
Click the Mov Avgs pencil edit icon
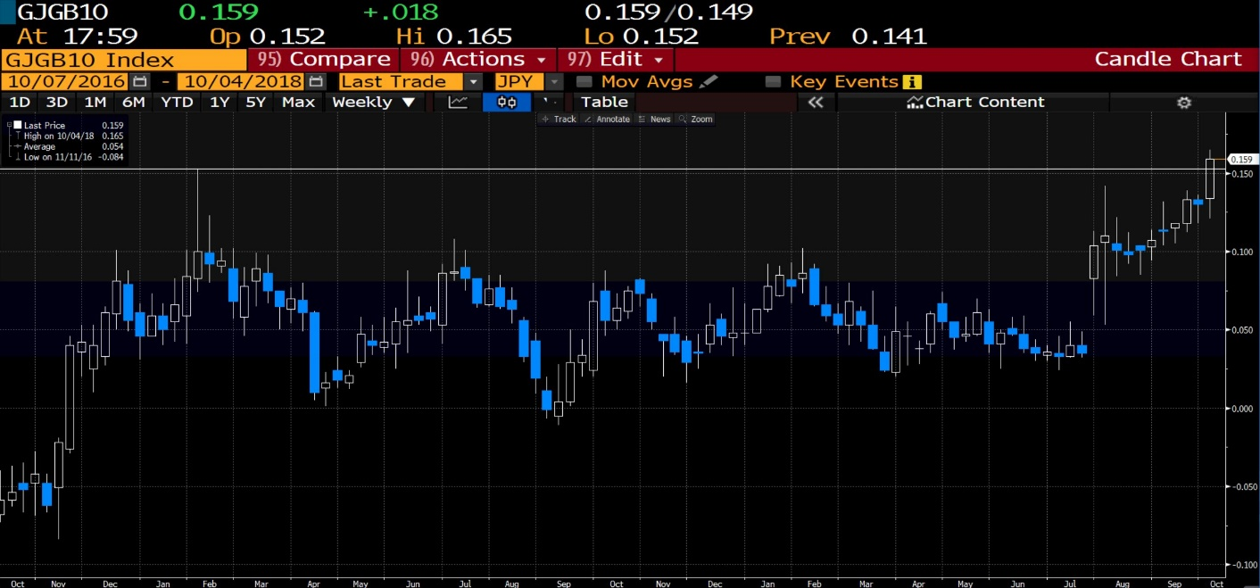[x=709, y=81]
